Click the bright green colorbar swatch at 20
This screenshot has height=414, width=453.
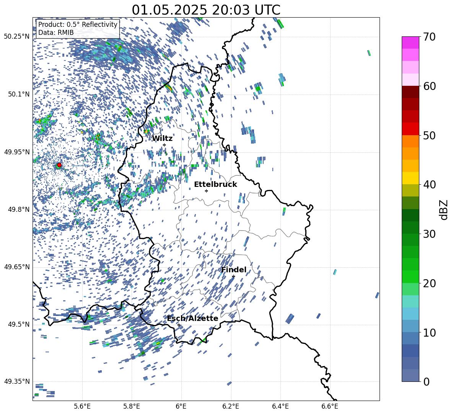tap(411, 277)
